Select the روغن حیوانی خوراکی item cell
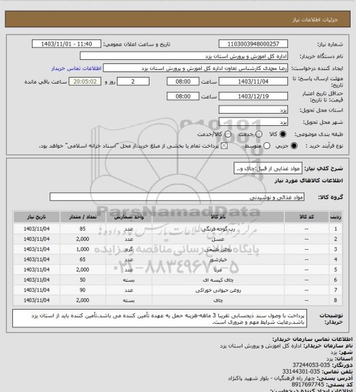 [218, 290]
